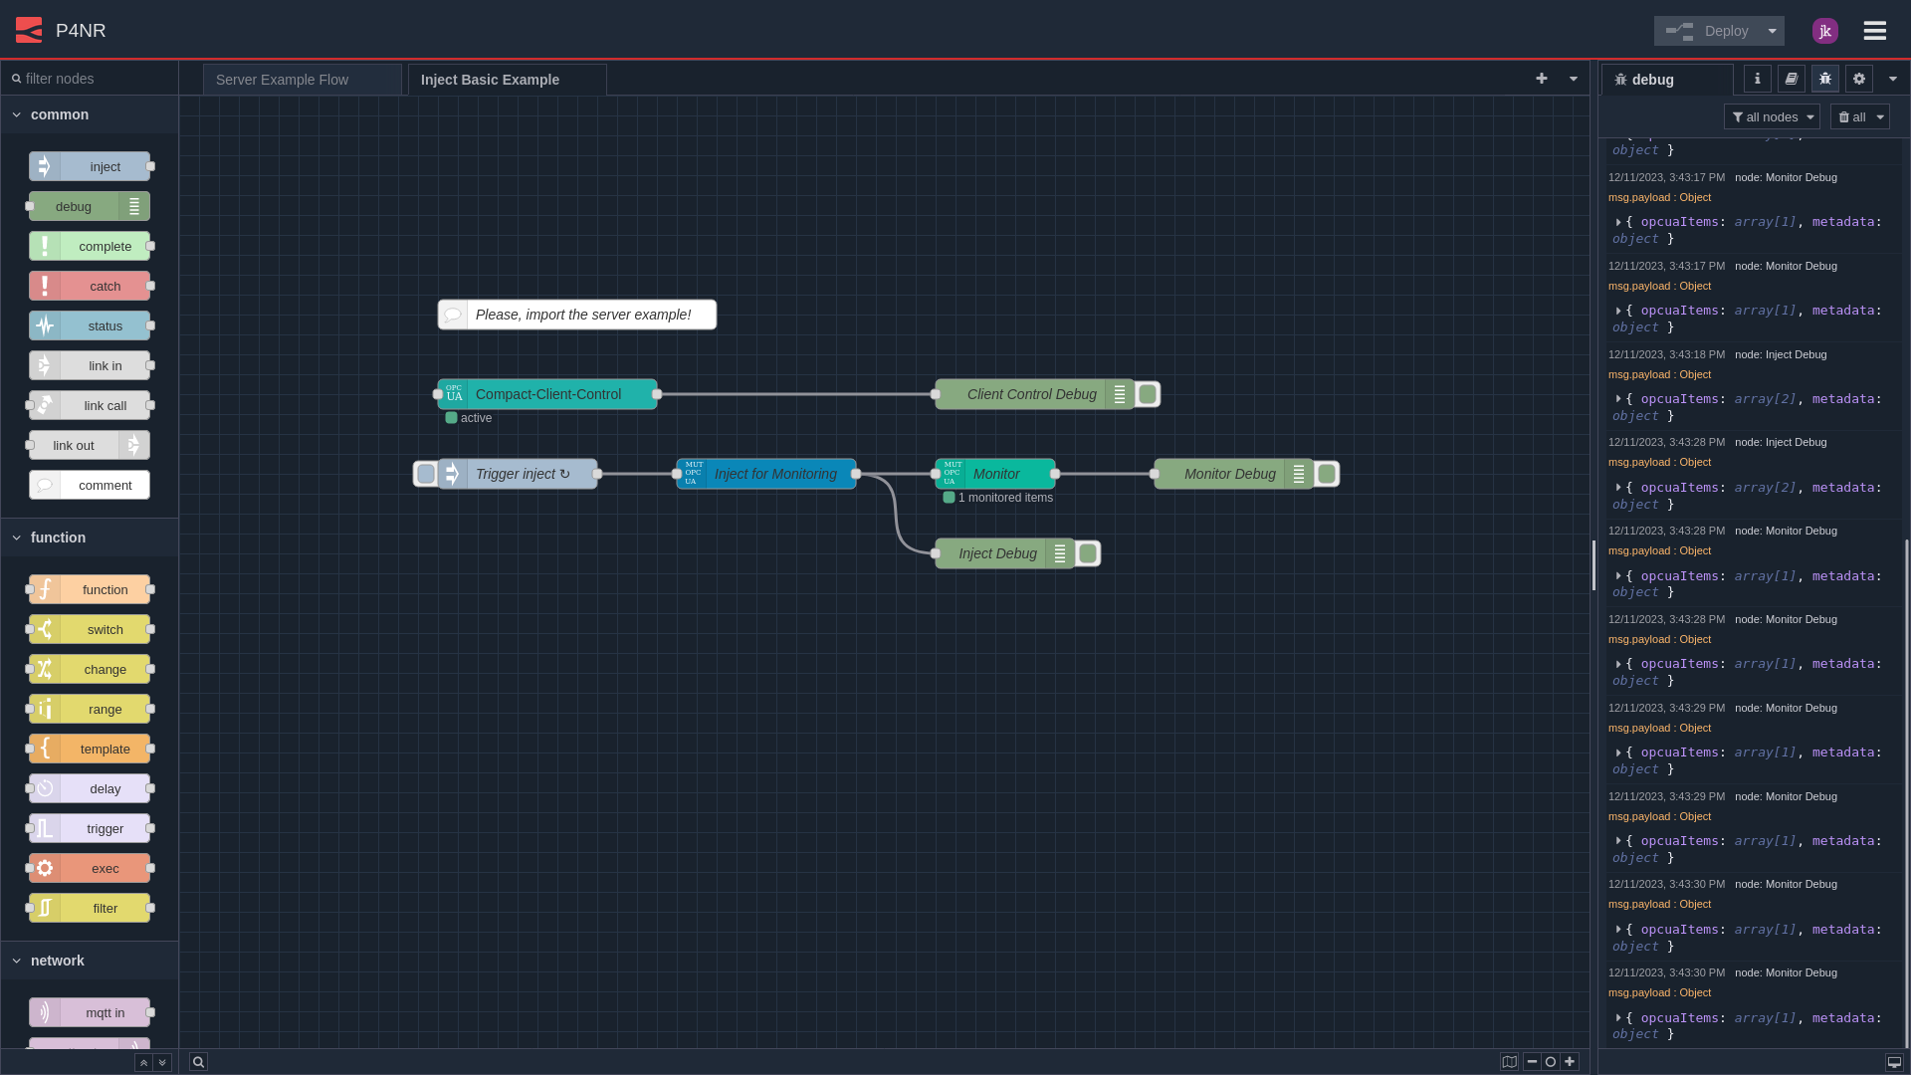Image resolution: width=1911 pixels, height=1075 pixels.
Task: Open the main hamburger menu
Action: (1874, 30)
